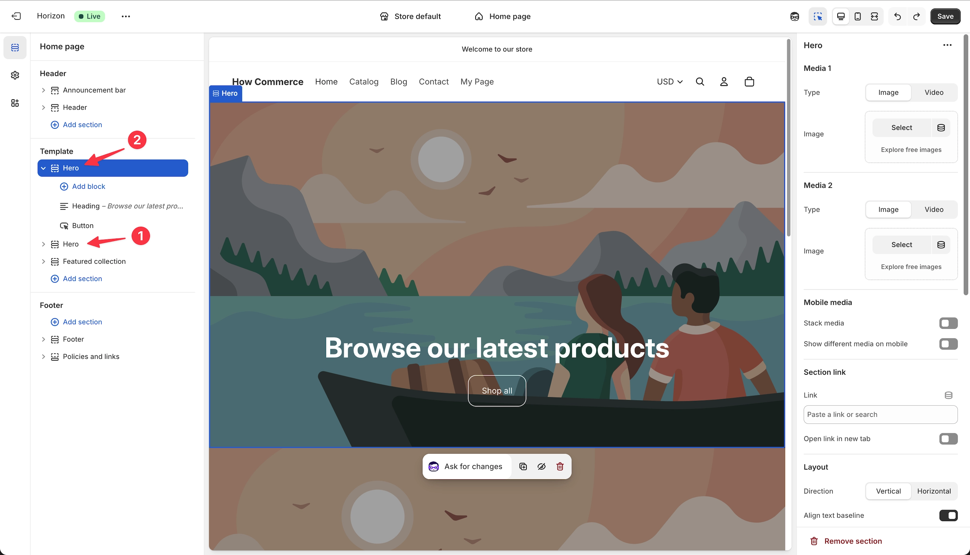Viewport: 970px width, 555px height.
Task: Disable Align text baseline switch
Action: [948, 515]
